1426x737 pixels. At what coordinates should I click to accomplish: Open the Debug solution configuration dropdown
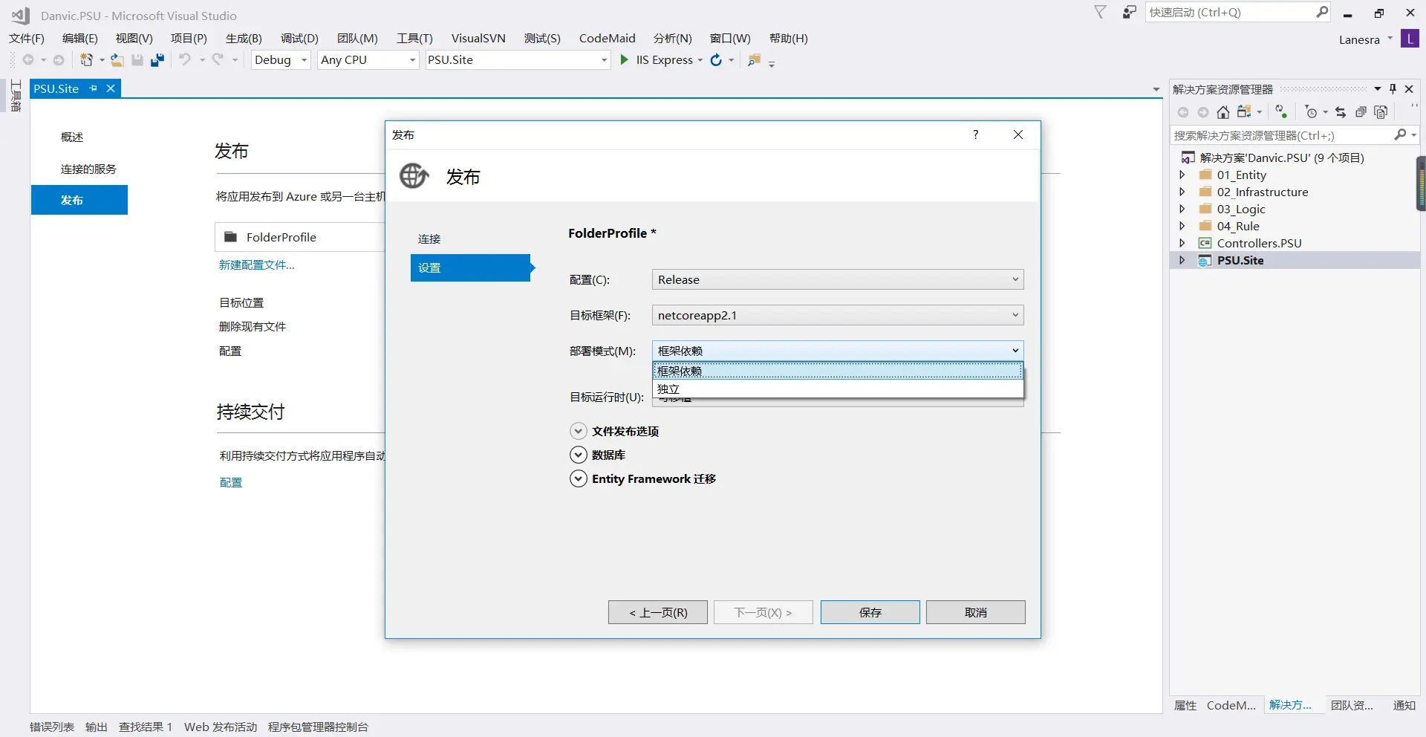pyautogui.click(x=281, y=60)
